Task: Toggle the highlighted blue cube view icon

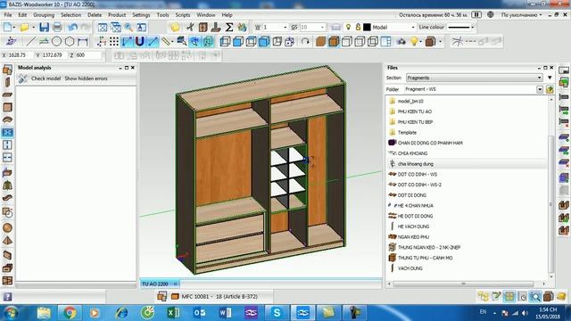Action: coord(264,42)
